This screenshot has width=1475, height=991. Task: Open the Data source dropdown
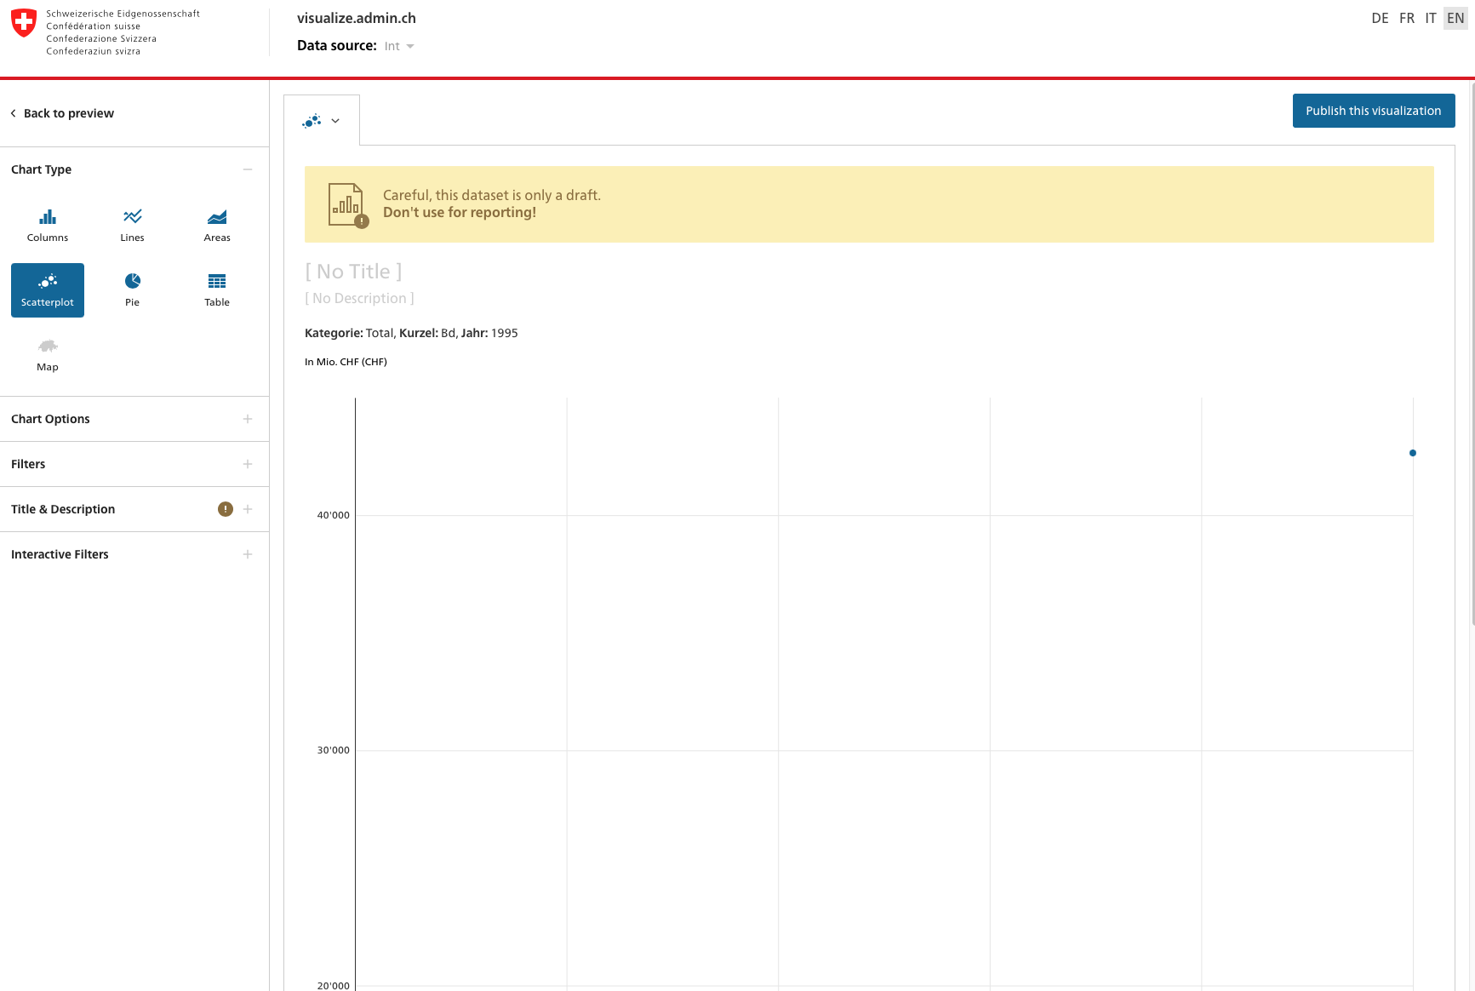click(x=398, y=46)
